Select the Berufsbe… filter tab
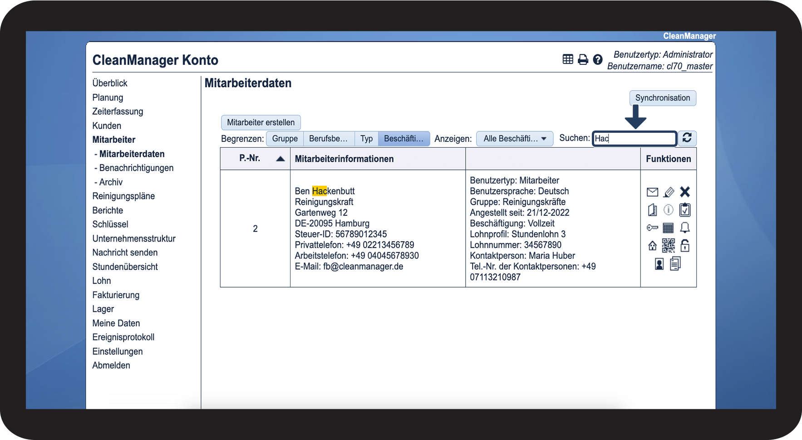Screen dimensions: 802x440 pos(329,139)
